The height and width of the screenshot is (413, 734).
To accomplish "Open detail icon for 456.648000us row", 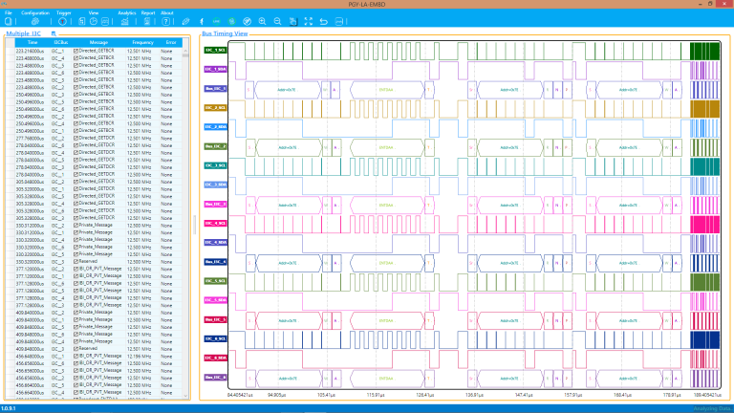I will click(76, 356).
